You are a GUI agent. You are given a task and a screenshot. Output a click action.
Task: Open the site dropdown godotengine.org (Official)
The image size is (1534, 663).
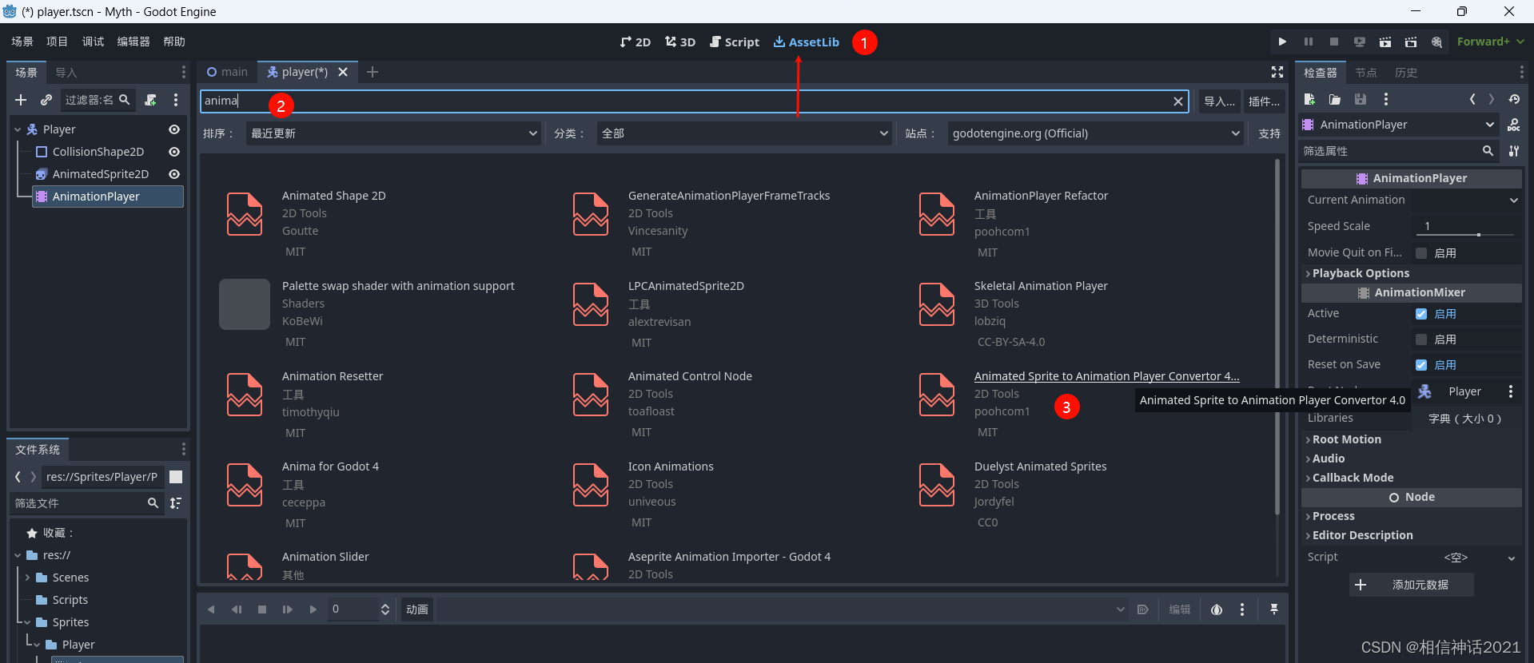pyautogui.click(x=1096, y=133)
